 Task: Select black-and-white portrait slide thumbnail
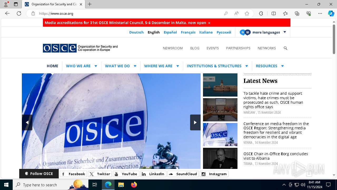coord(220,158)
